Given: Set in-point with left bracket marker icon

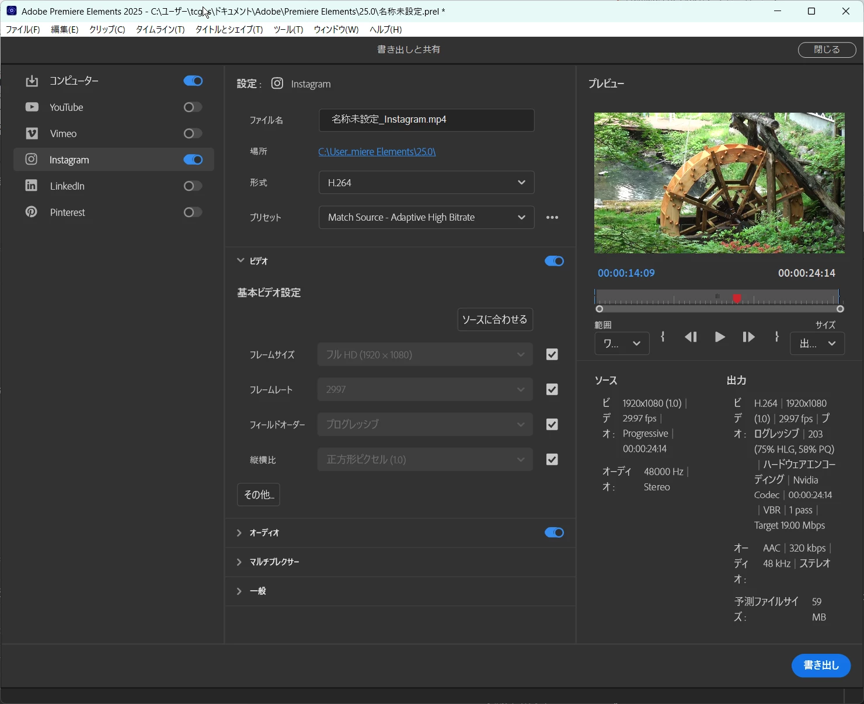Looking at the screenshot, I should (x=663, y=337).
